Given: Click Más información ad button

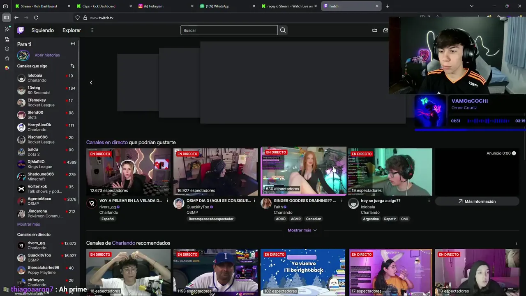Looking at the screenshot, I should pyautogui.click(x=477, y=201).
